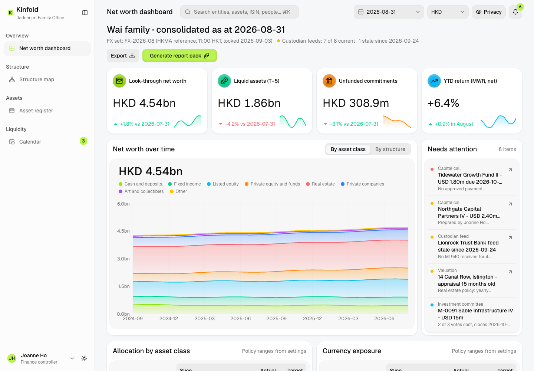Click the Liquid assets card icon
Image resolution: width=534 pixels, height=371 pixels.
coord(224,81)
